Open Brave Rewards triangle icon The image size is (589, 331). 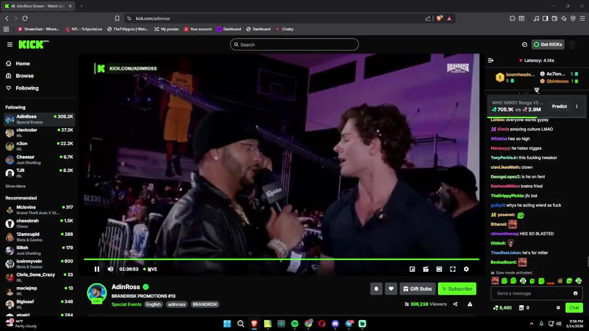pyautogui.click(x=449, y=18)
